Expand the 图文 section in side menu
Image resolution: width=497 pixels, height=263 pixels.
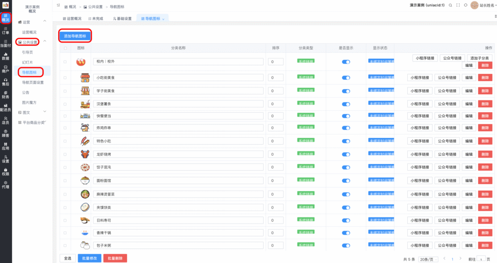coord(45,113)
